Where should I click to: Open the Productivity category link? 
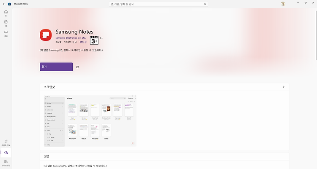83,42
